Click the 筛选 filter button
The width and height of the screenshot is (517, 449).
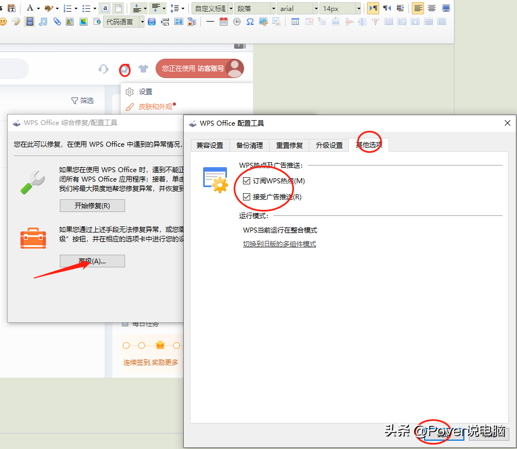point(83,101)
